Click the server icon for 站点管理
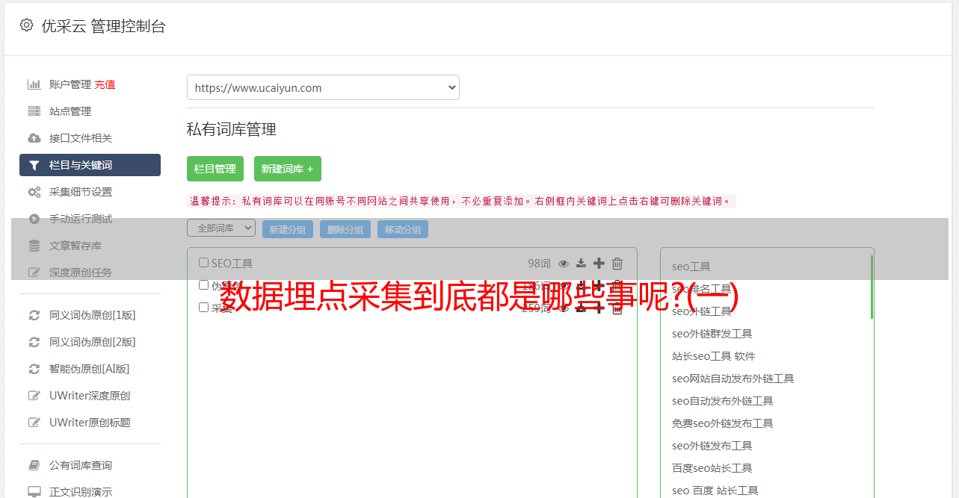 click(x=34, y=111)
